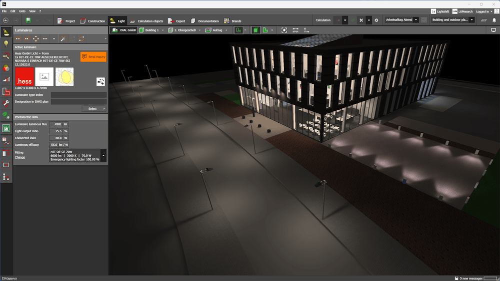The image size is (500, 281).
Task: Toggle the floor plan view button
Action: (x=265, y=30)
